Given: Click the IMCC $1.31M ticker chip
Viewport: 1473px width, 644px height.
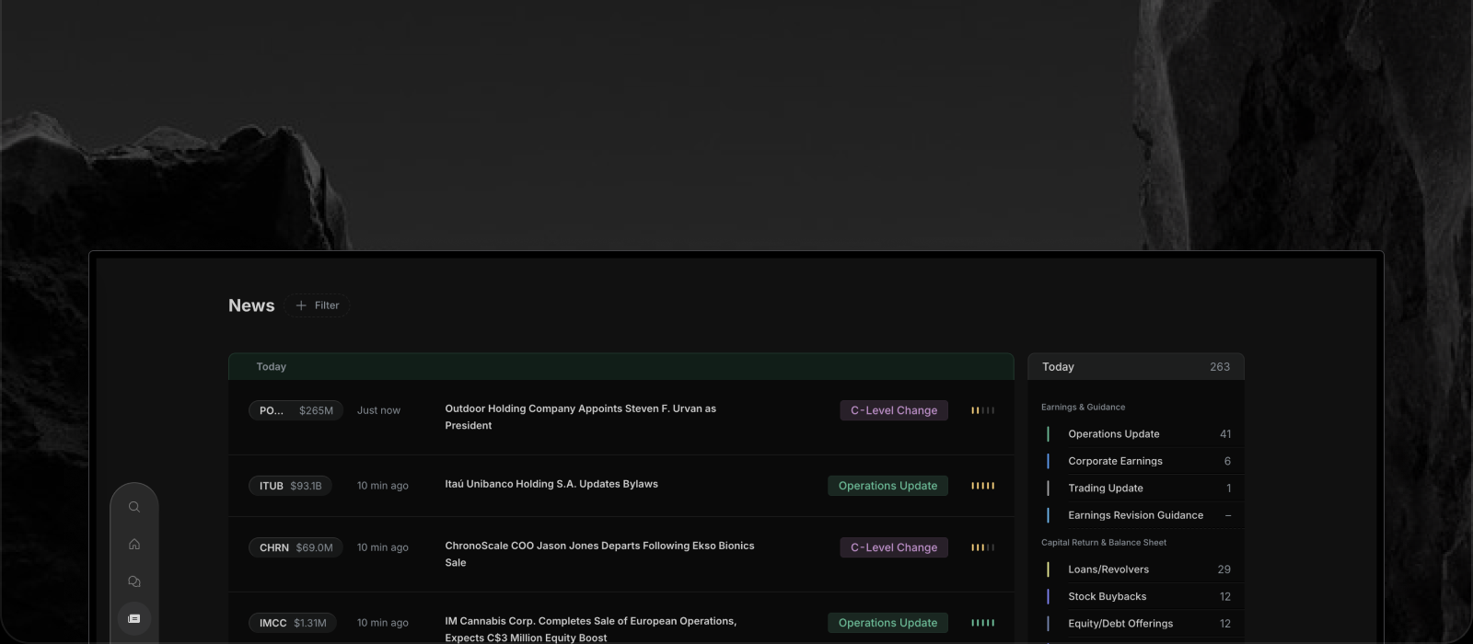Looking at the screenshot, I should (293, 623).
